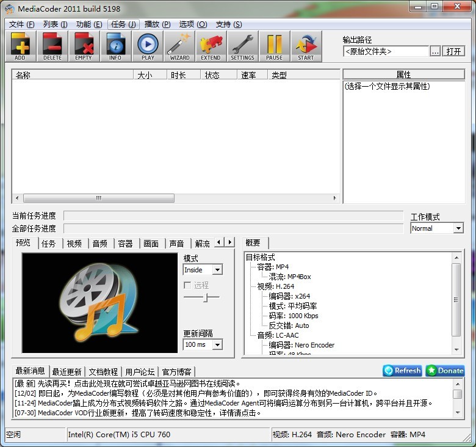Launch the WIZARD toolbar icon
Screen dimensions: 476x447
[x=179, y=46]
